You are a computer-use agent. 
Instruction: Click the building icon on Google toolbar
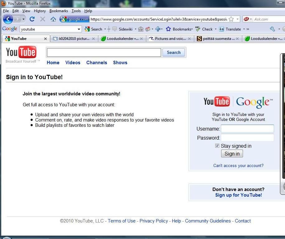(141, 29)
